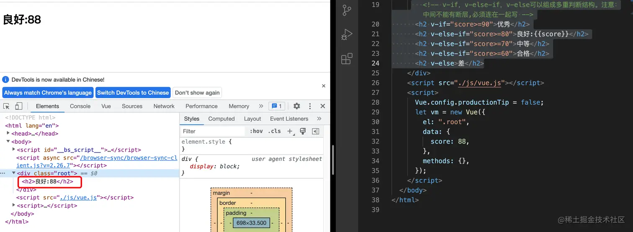The width and height of the screenshot is (633, 232).
Task: Click the border label in box model
Action: coord(228,203)
